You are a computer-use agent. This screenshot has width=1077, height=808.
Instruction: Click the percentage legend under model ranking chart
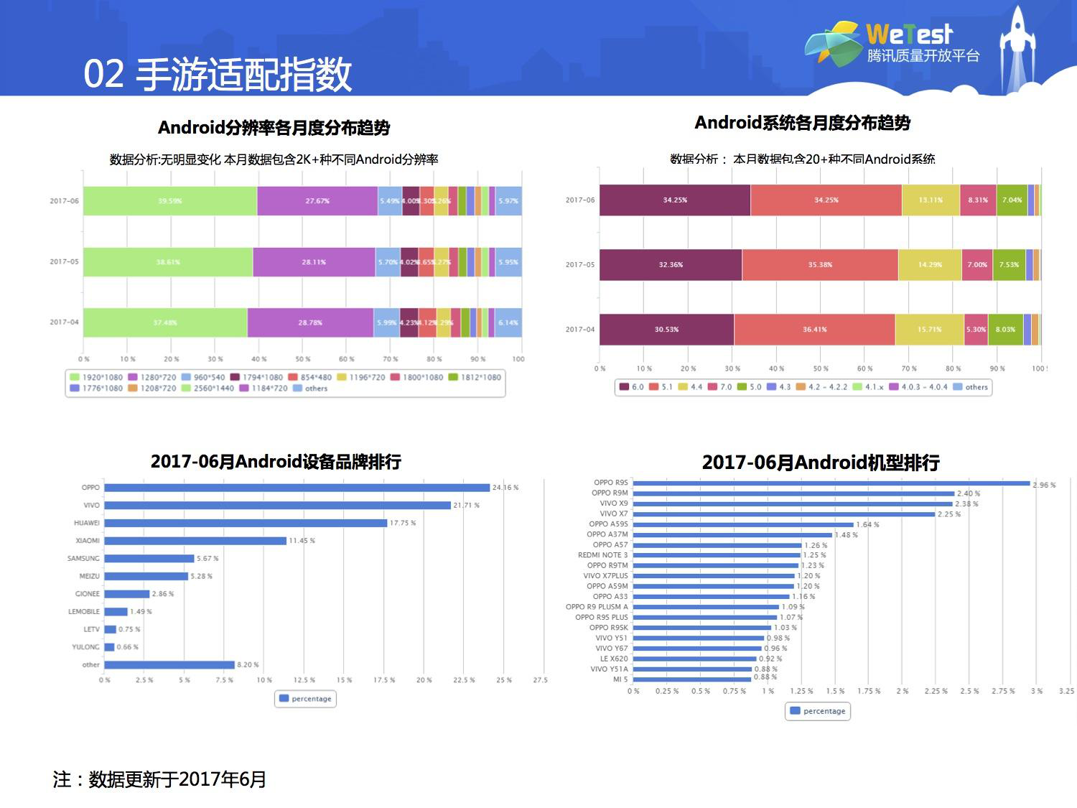point(818,711)
